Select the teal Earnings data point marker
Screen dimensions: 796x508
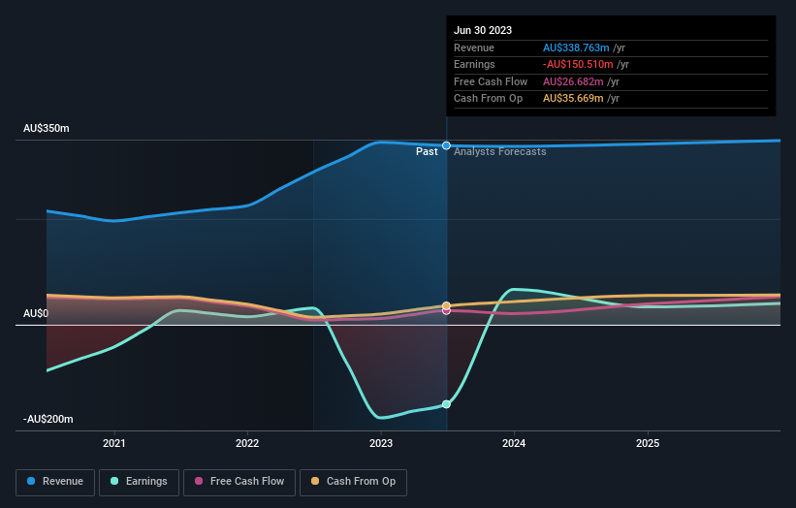pos(446,404)
